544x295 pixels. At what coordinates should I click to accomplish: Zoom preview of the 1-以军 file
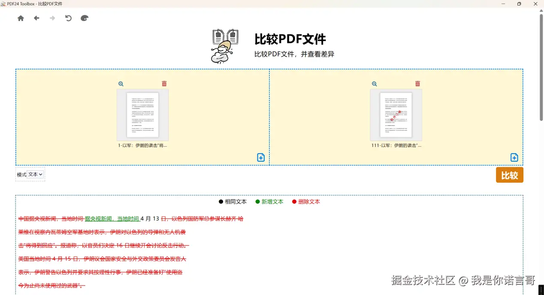(x=121, y=84)
